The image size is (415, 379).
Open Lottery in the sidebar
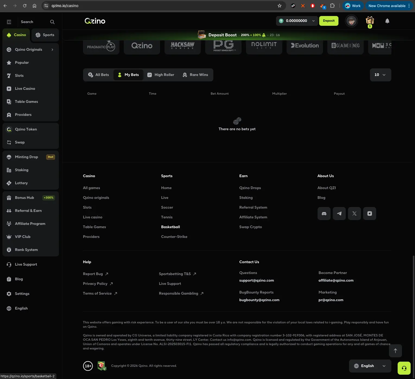click(31, 183)
